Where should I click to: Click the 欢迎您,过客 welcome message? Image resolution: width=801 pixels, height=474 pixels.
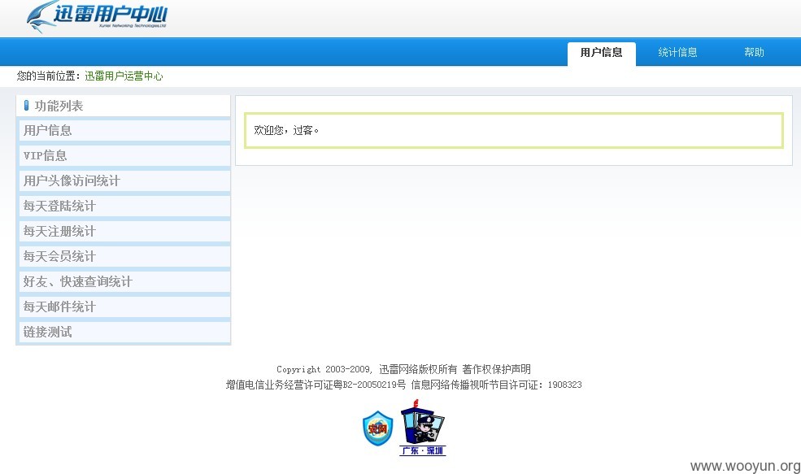pos(286,130)
